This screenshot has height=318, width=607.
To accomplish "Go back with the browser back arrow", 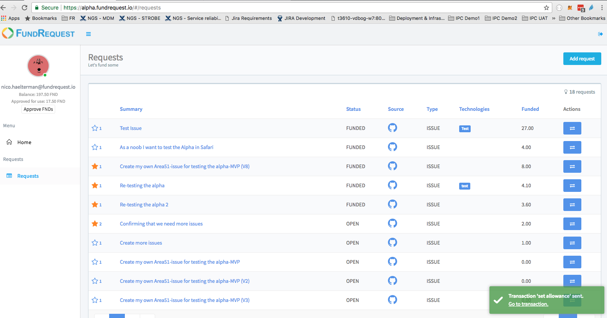I will (3, 8).
